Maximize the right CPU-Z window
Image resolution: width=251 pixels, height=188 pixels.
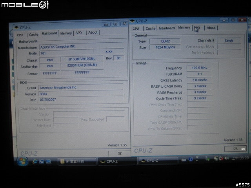233,20
